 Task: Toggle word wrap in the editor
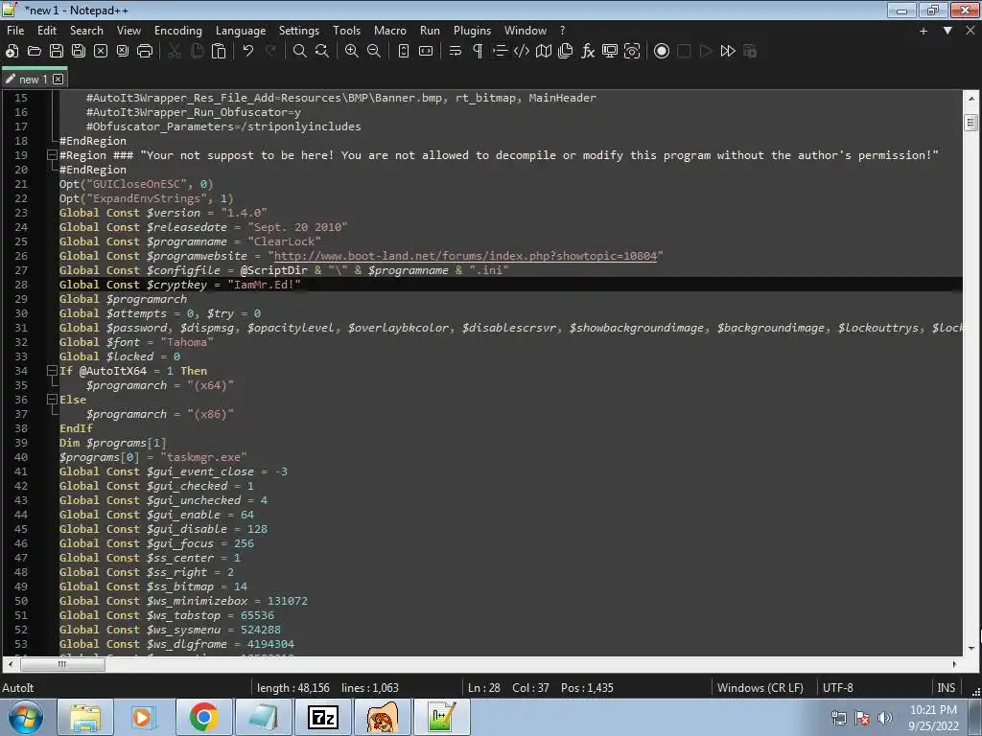click(456, 52)
